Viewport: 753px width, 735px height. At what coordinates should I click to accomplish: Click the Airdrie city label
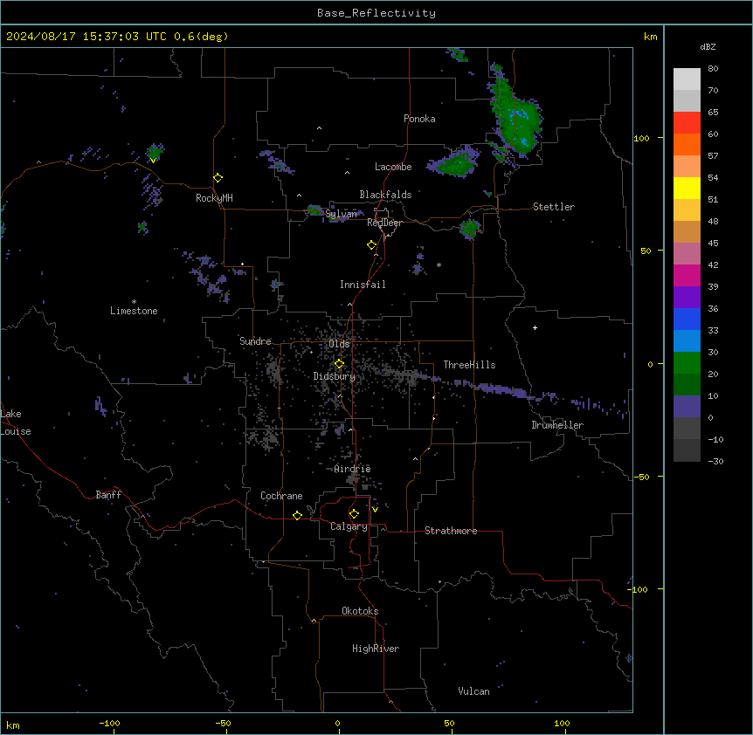(352, 469)
